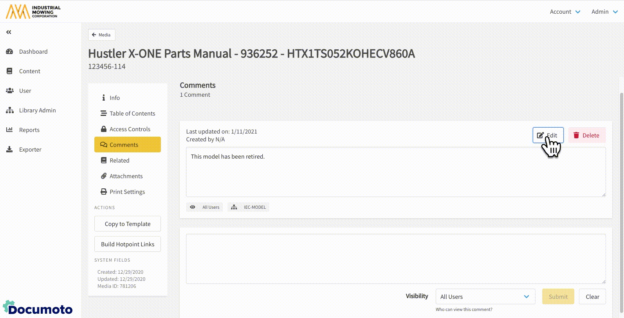Open the User group icon

pos(10,91)
